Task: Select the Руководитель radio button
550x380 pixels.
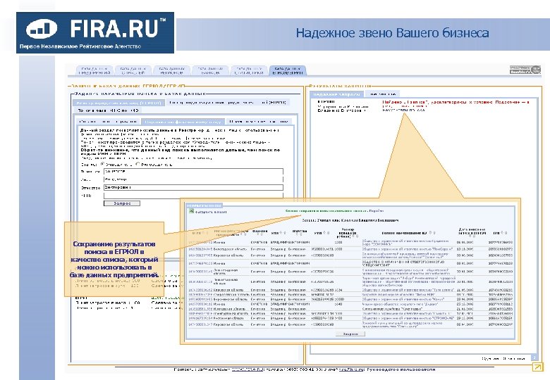Action: [x=137, y=164]
